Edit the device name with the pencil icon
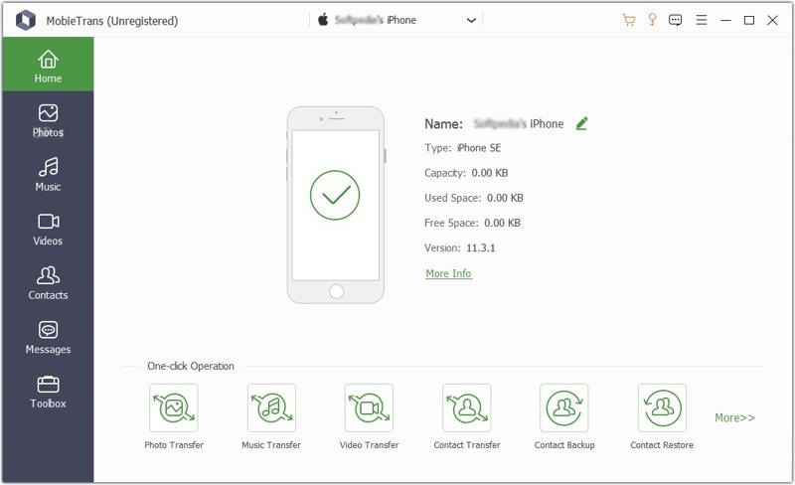 582,123
